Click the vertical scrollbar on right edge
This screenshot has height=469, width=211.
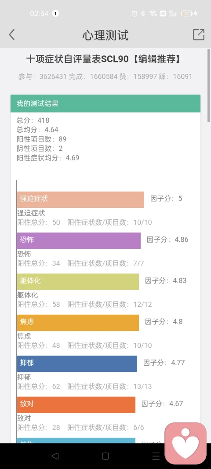point(209,85)
